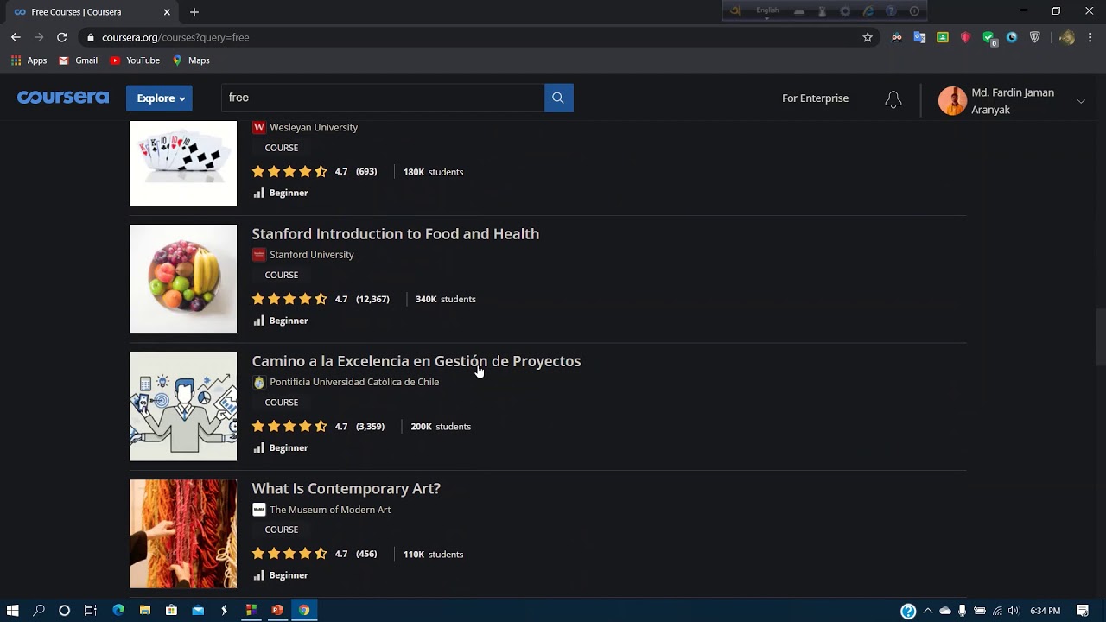Click the Wesleyan University partner name
The image size is (1106, 622).
pos(314,127)
